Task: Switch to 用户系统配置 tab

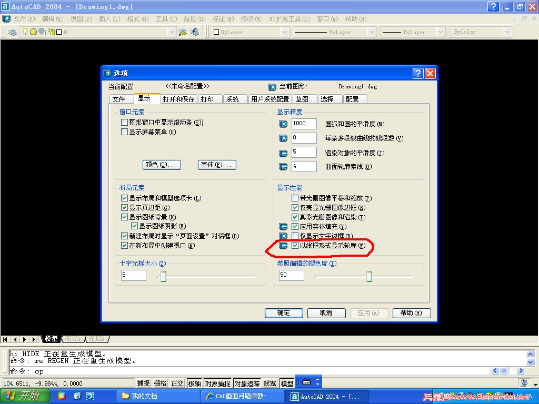Action: [270, 99]
